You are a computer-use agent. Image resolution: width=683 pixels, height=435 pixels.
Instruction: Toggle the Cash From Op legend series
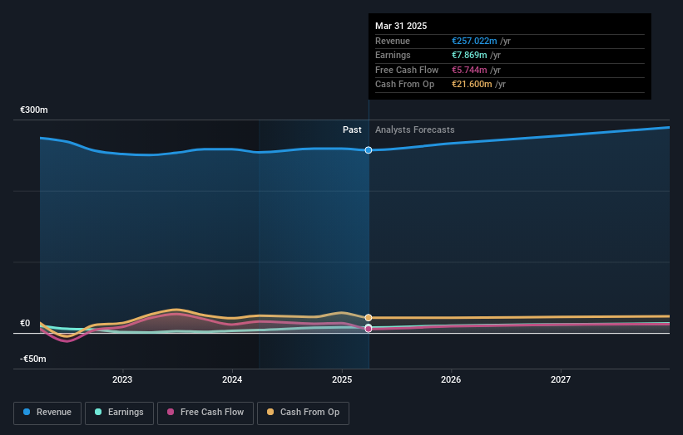303,413
